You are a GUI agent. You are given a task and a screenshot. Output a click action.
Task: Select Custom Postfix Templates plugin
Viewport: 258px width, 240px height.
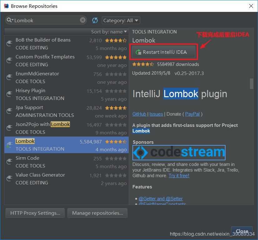coord(66,61)
